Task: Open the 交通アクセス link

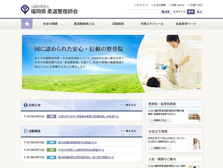Action: [195, 5]
